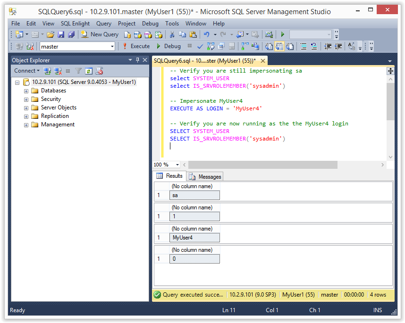Open the Object Explorer window position dropdown

click(x=130, y=60)
